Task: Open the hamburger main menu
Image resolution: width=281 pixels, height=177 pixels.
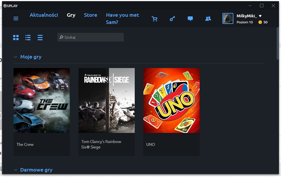Action: tap(16, 18)
